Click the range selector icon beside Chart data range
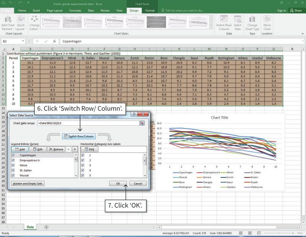 [142, 123]
